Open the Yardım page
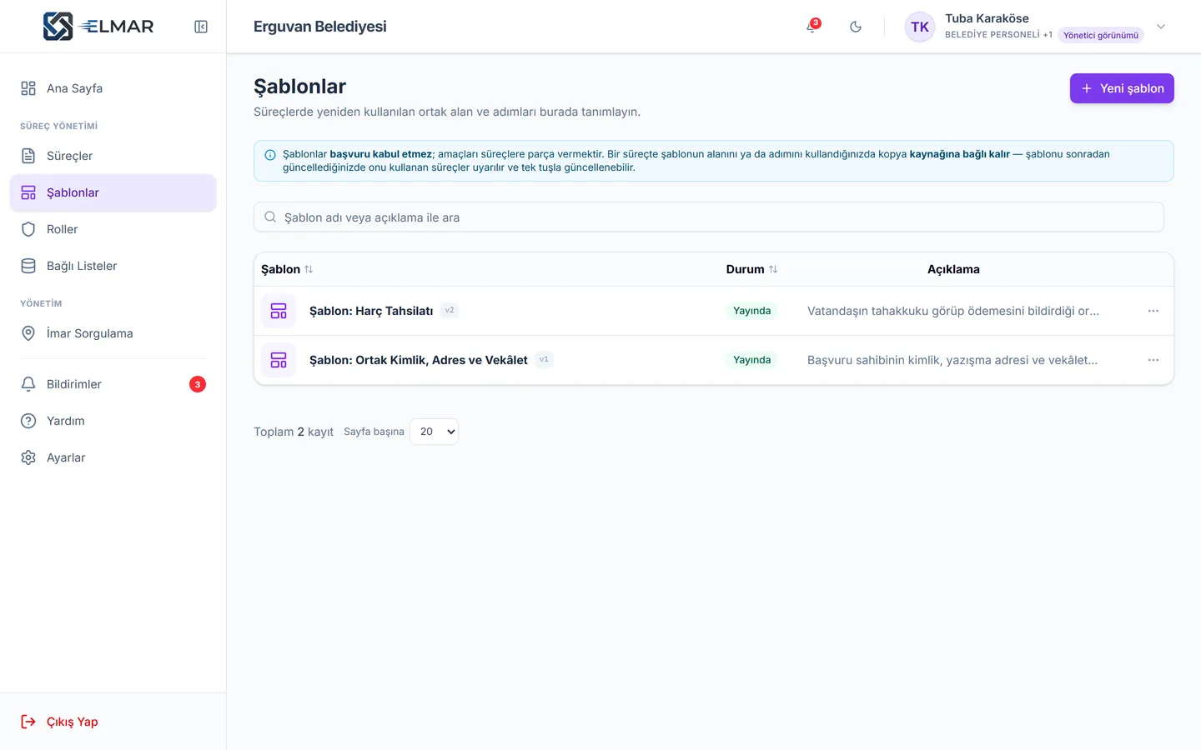 coord(113,421)
